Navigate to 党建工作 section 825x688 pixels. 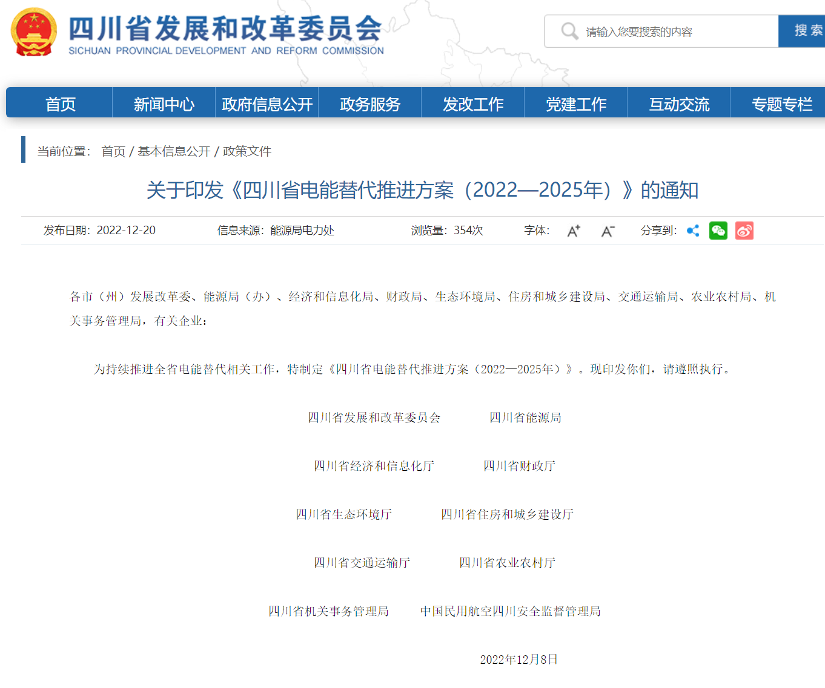576,104
